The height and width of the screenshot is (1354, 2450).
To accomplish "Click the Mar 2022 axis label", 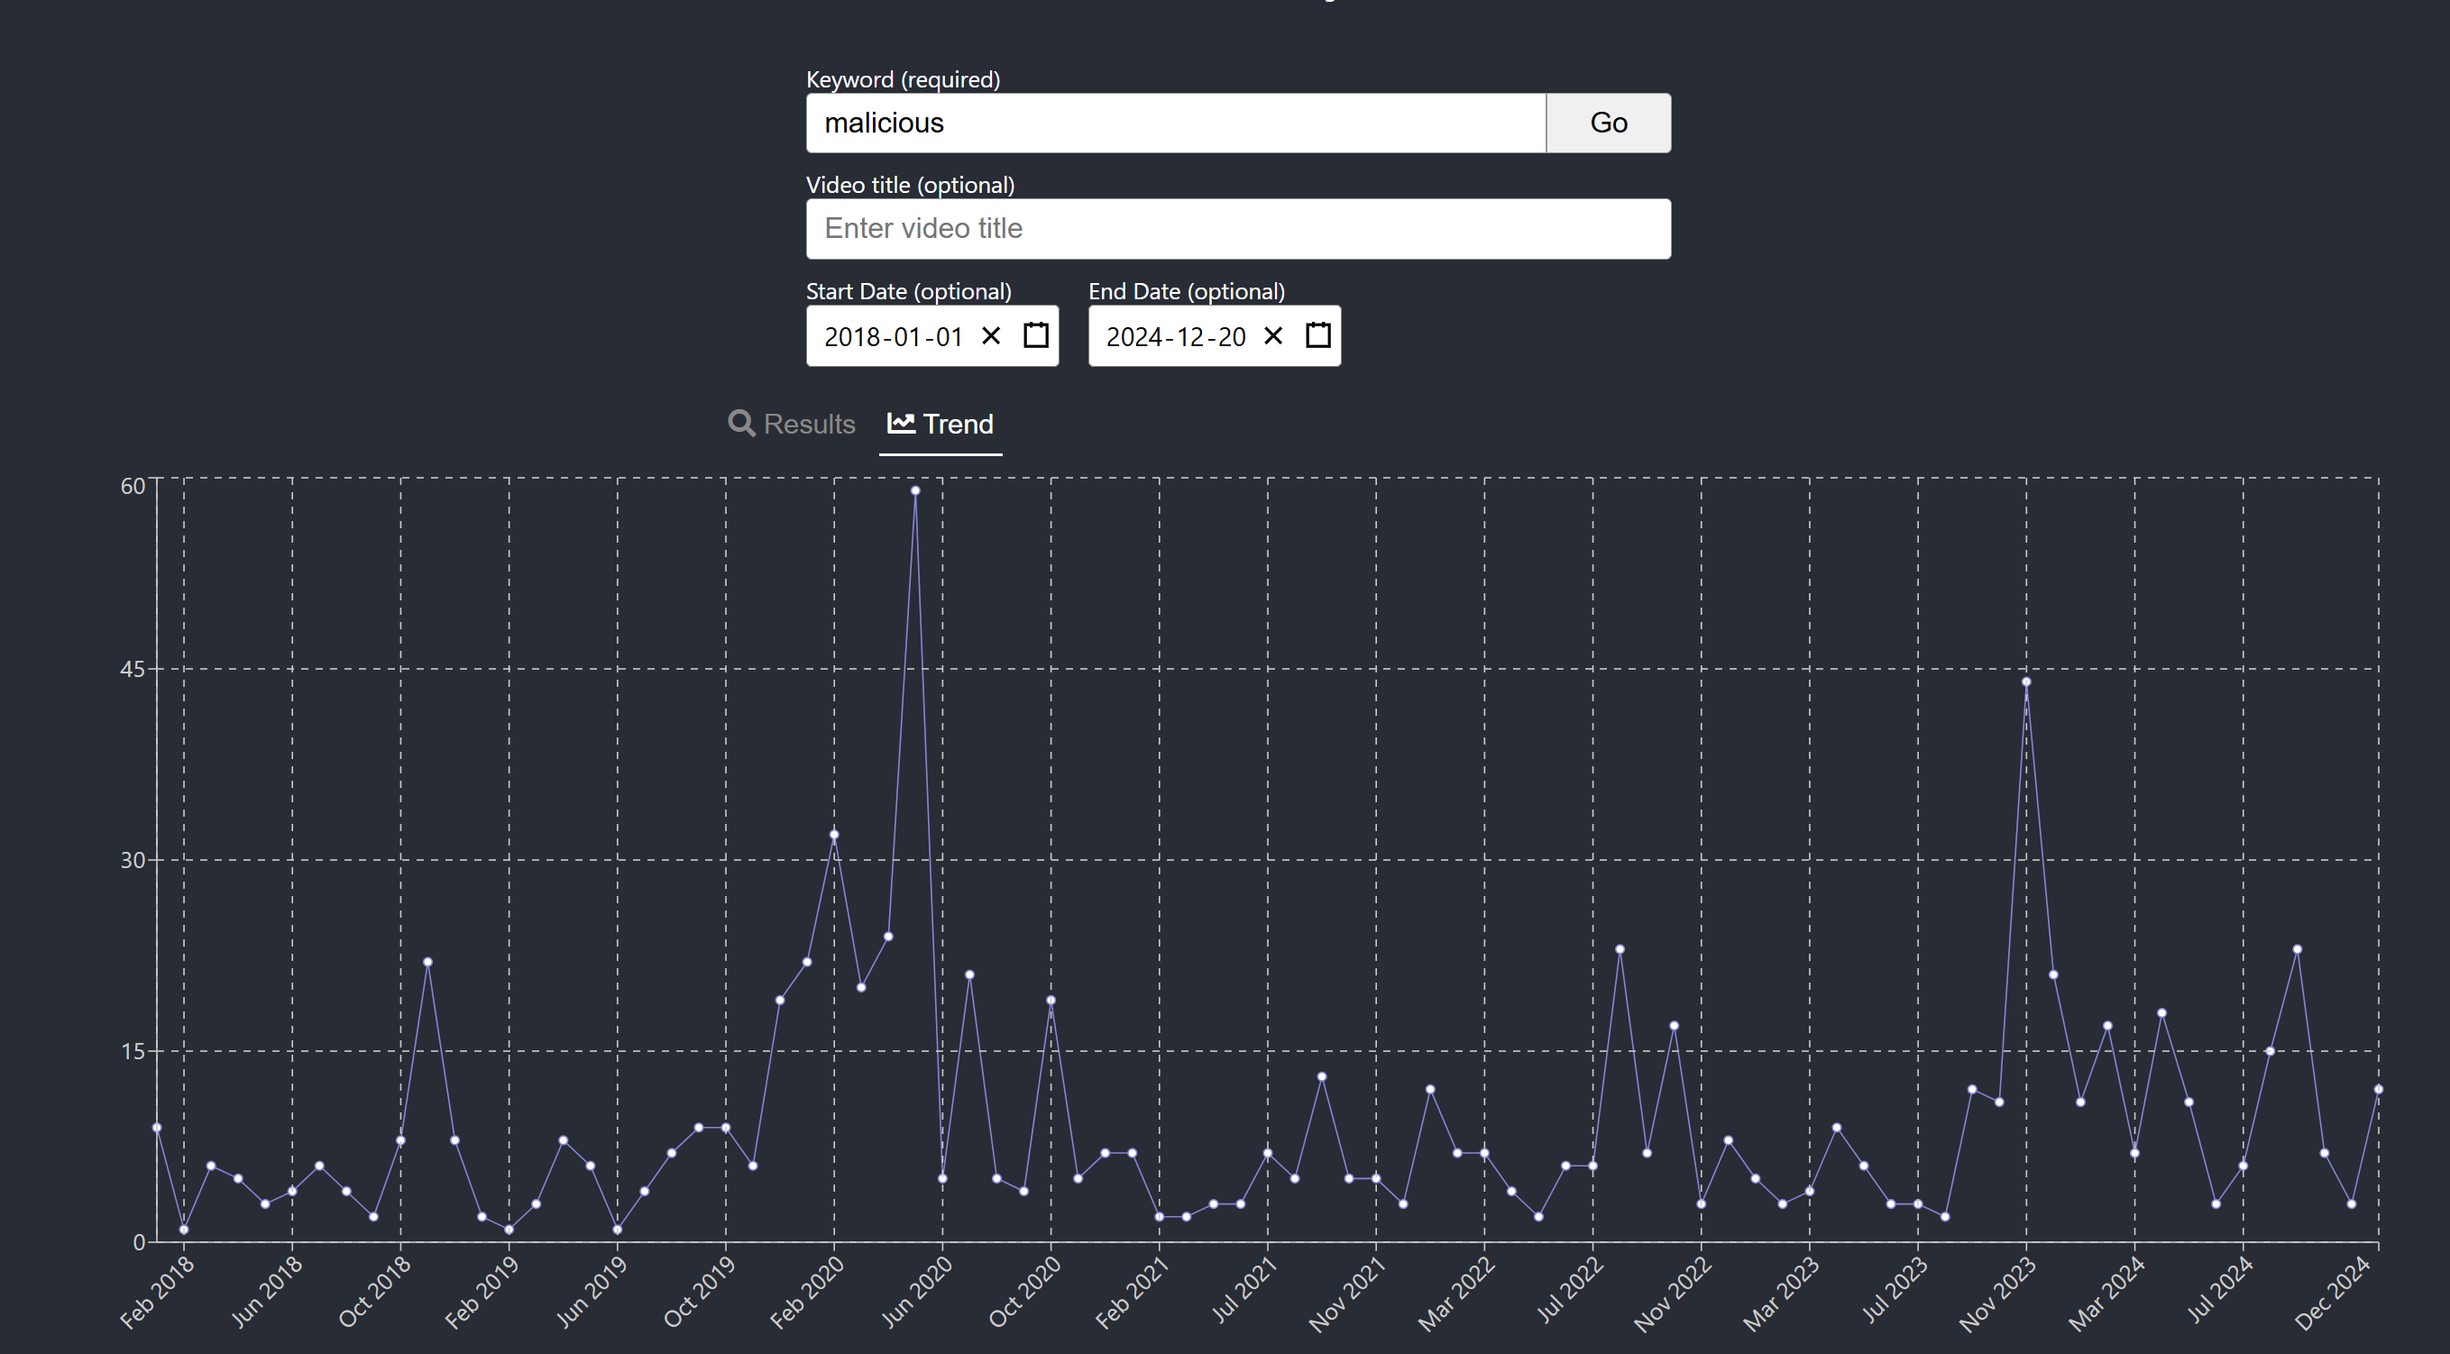I will point(1456,1293).
